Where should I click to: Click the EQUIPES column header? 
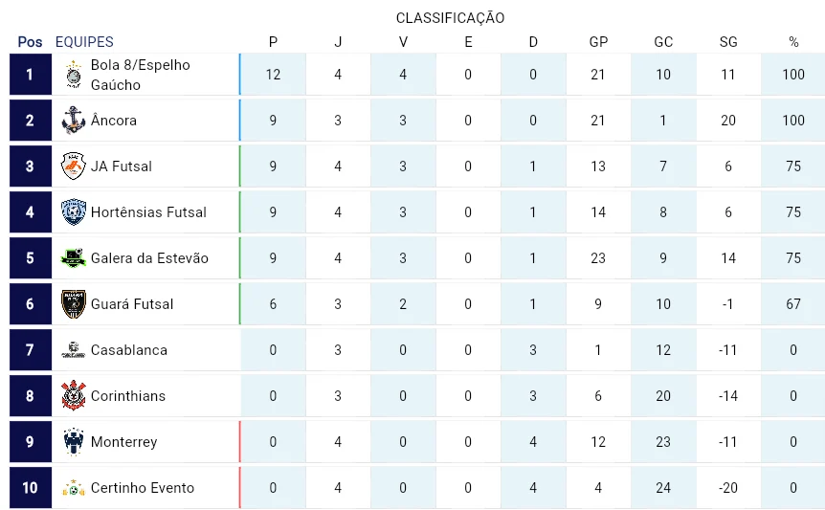[84, 42]
